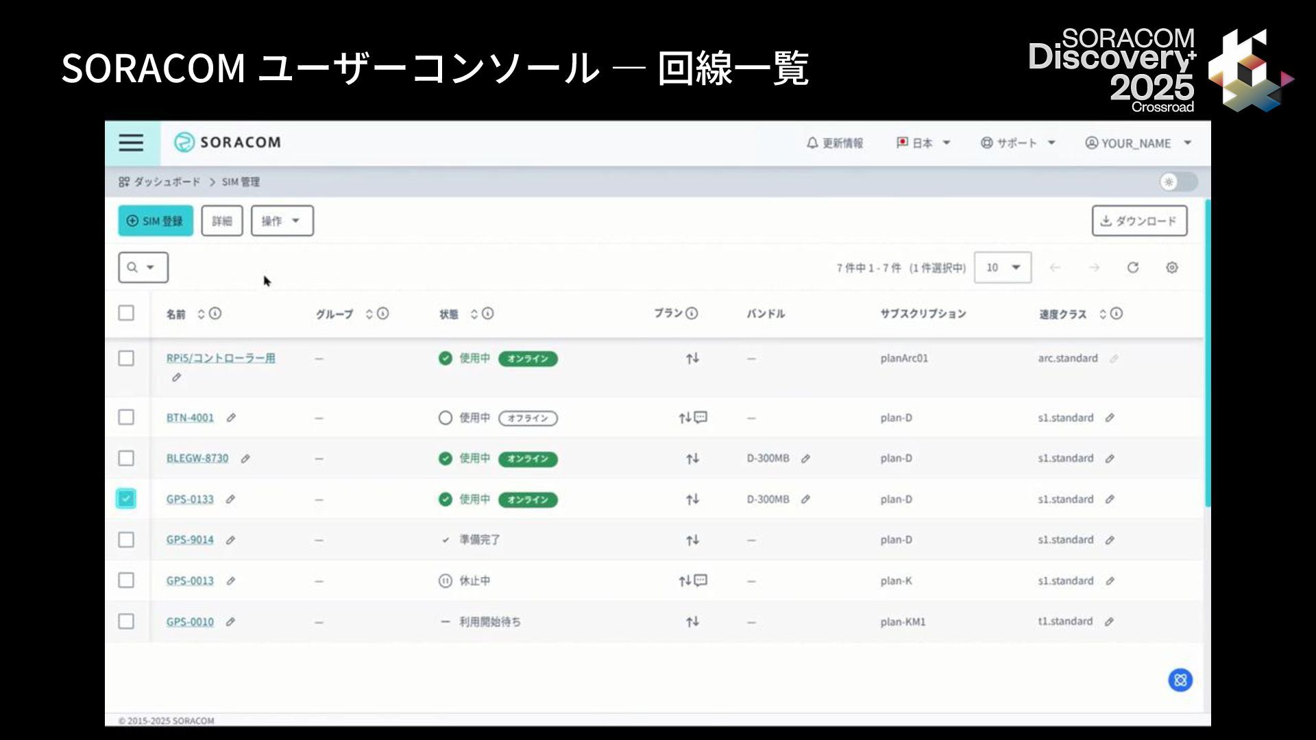1316x740 pixels.
Task: Edit name pencil for GPS-0133
Action: click(230, 499)
